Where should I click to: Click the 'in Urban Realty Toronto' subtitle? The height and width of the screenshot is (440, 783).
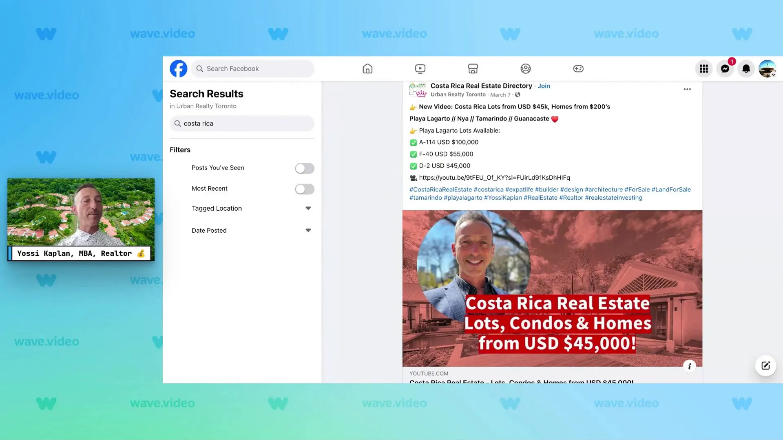pyautogui.click(x=203, y=106)
